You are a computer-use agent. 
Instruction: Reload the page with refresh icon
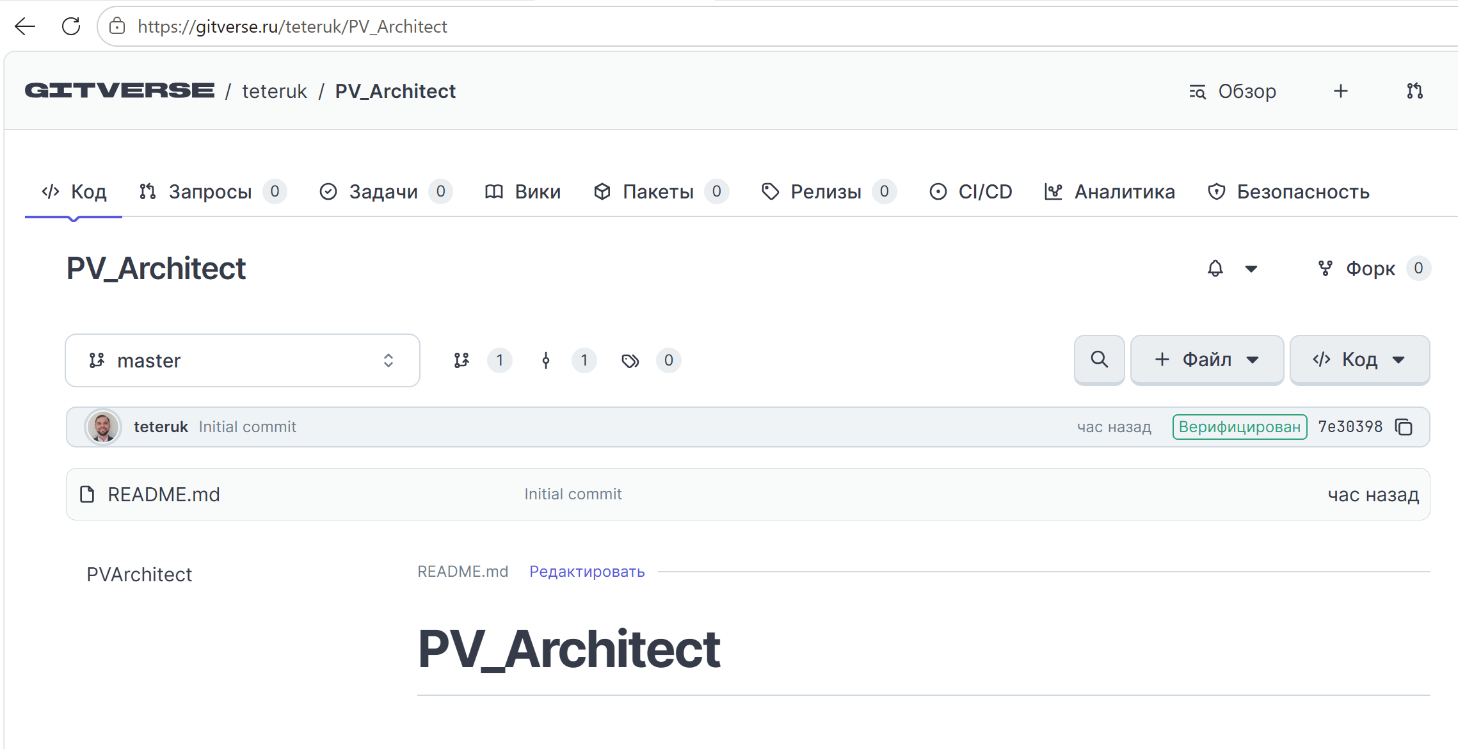pyautogui.click(x=71, y=26)
